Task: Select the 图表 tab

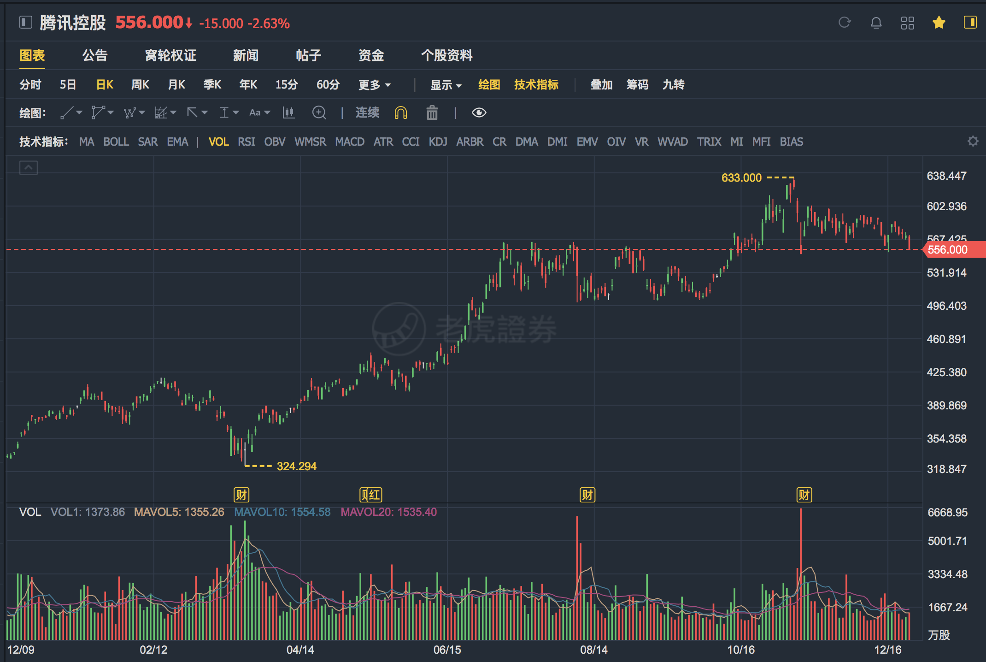Action: (32, 55)
